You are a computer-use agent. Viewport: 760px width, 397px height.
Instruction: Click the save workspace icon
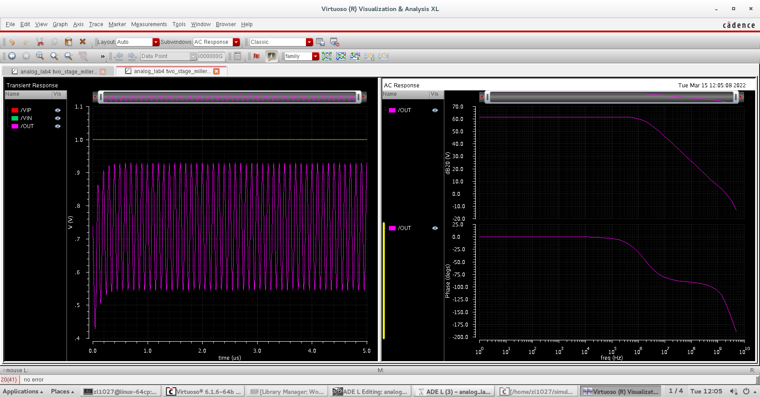pos(321,42)
